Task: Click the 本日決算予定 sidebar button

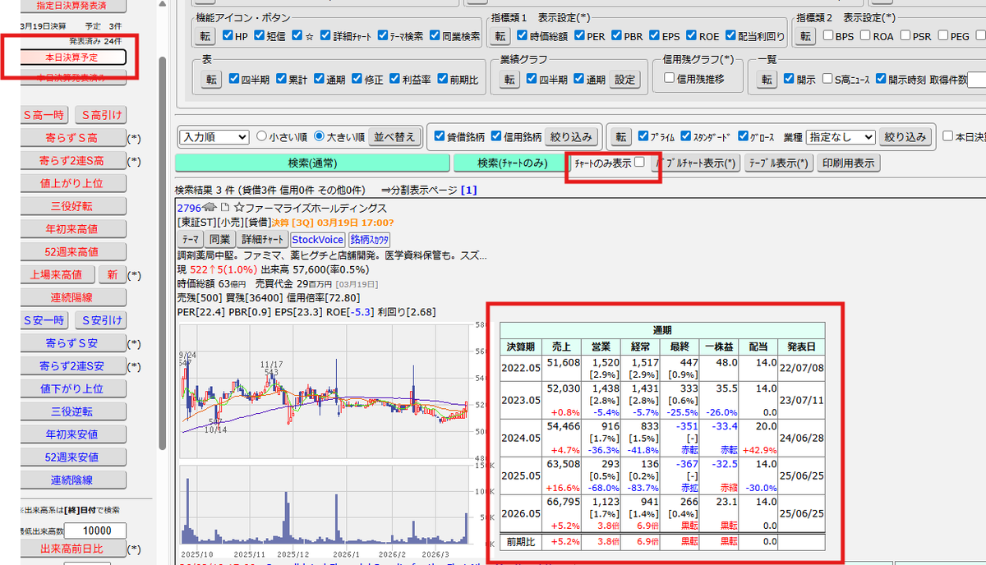Action: click(x=72, y=57)
